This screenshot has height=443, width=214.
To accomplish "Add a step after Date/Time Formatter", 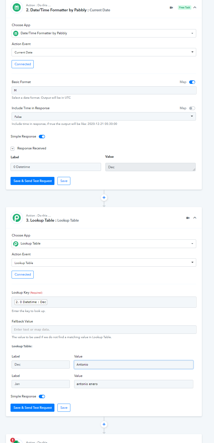I will coord(104,198).
